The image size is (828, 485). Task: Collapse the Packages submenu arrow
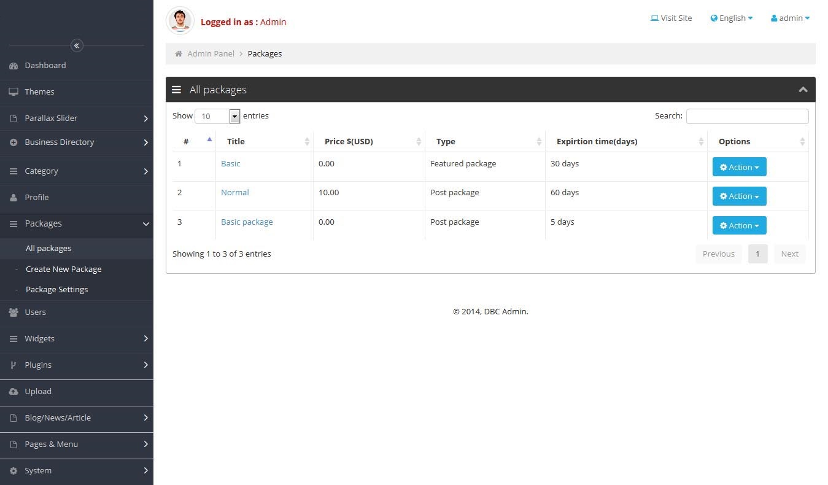click(x=146, y=224)
